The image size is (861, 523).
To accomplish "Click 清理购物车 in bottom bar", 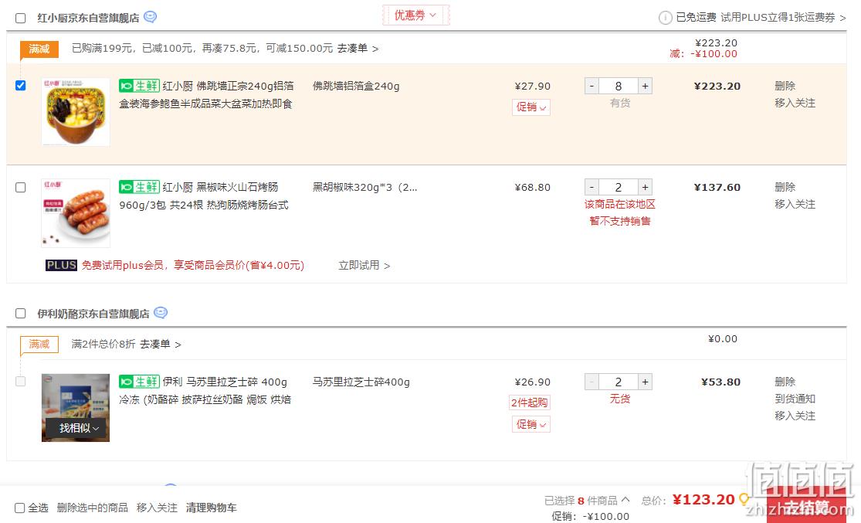I will 211,508.
